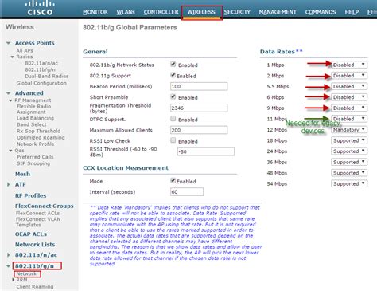
Task: Collapse the Access Points section arrow
Action: (9, 43)
